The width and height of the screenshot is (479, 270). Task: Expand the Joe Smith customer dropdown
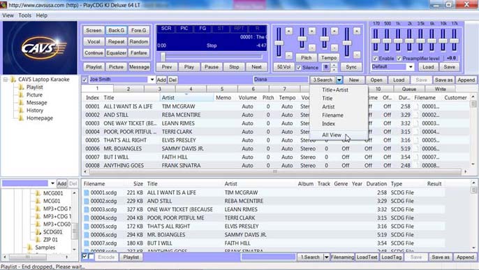pyautogui.click(x=152, y=80)
